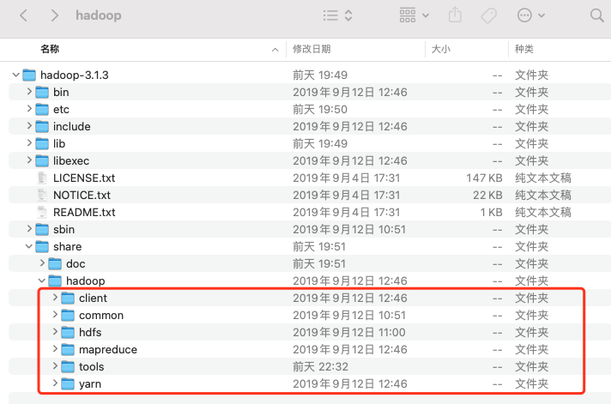Viewport: 611px width, 404px height.
Task: Expand the hdfs folder
Action: point(55,332)
